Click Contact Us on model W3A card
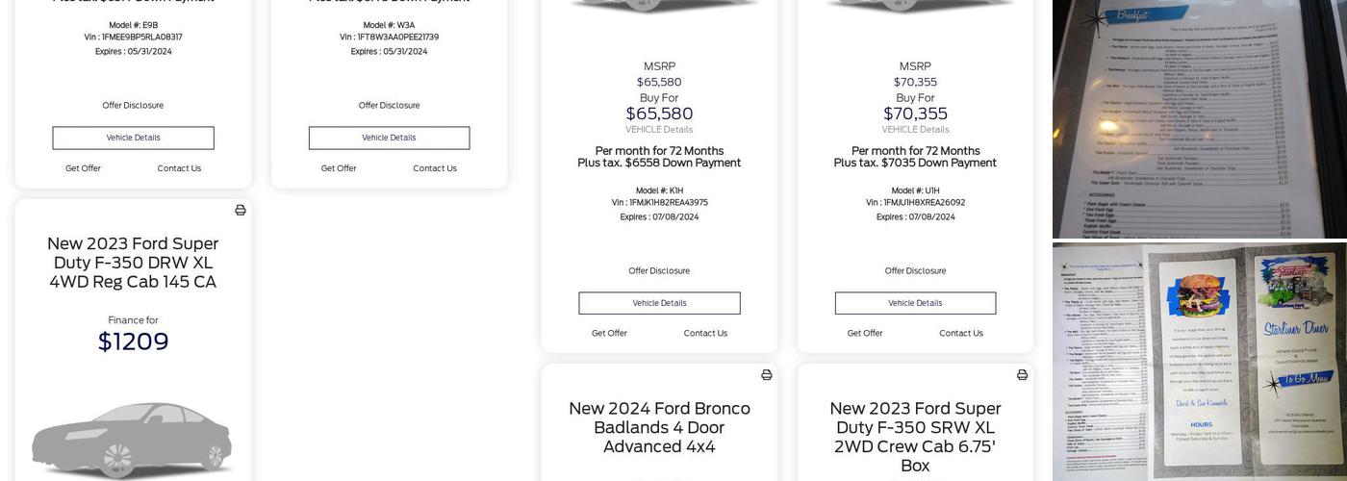1347x481 pixels. coord(435,168)
